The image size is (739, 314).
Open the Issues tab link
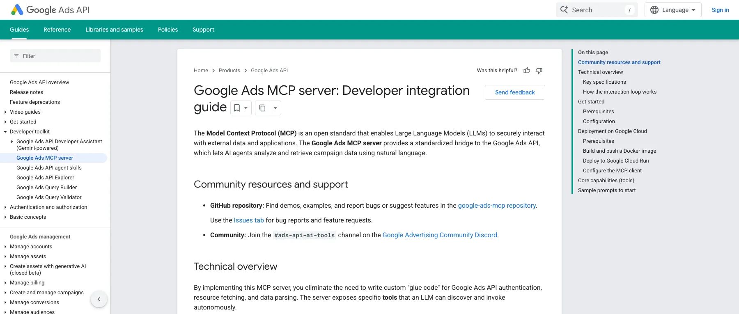point(249,220)
